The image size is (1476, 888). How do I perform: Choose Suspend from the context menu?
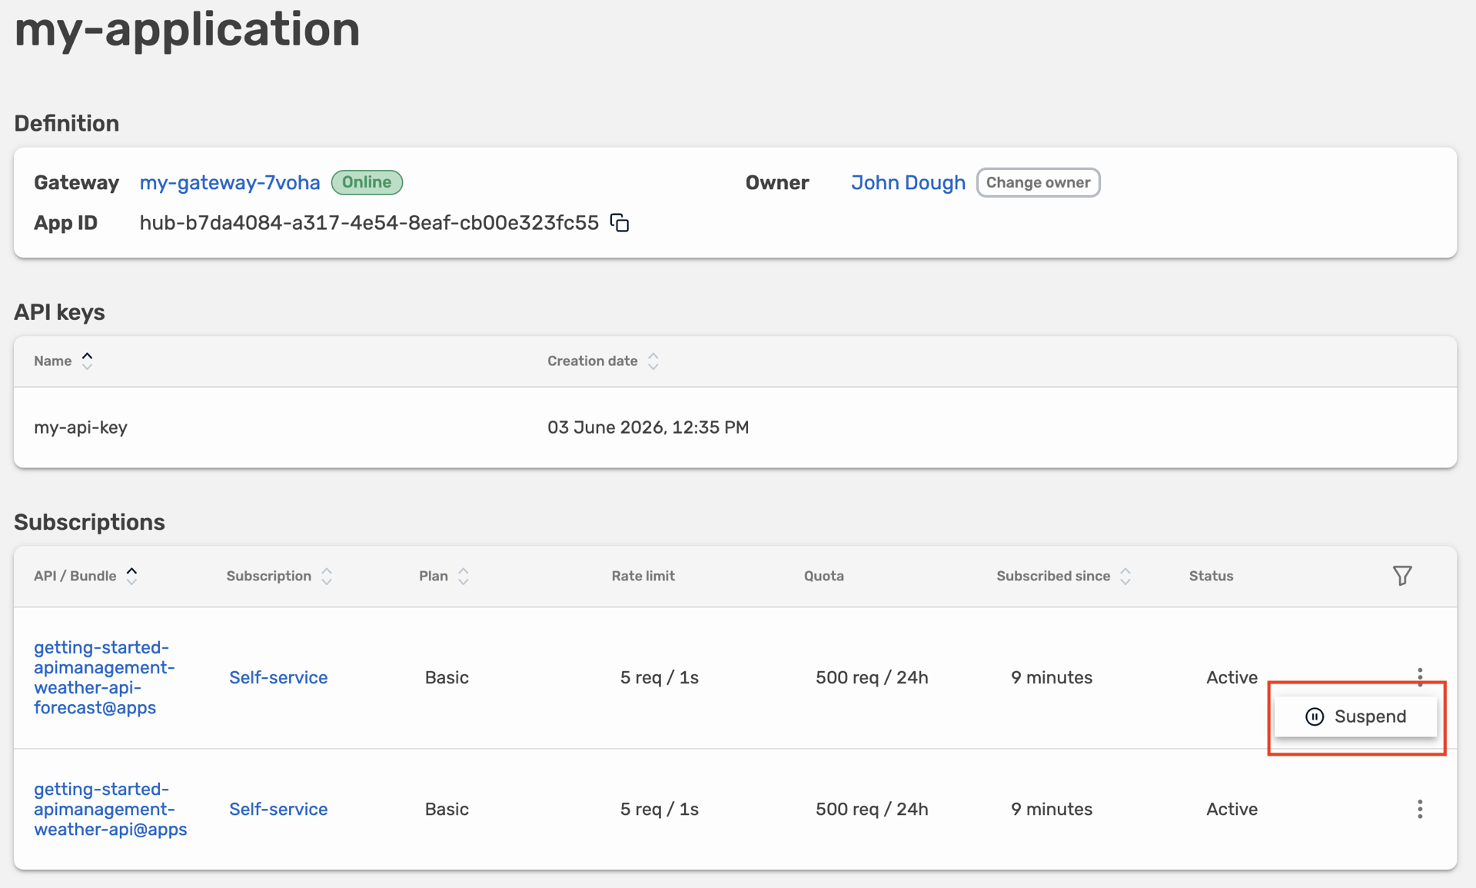[x=1355, y=717]
